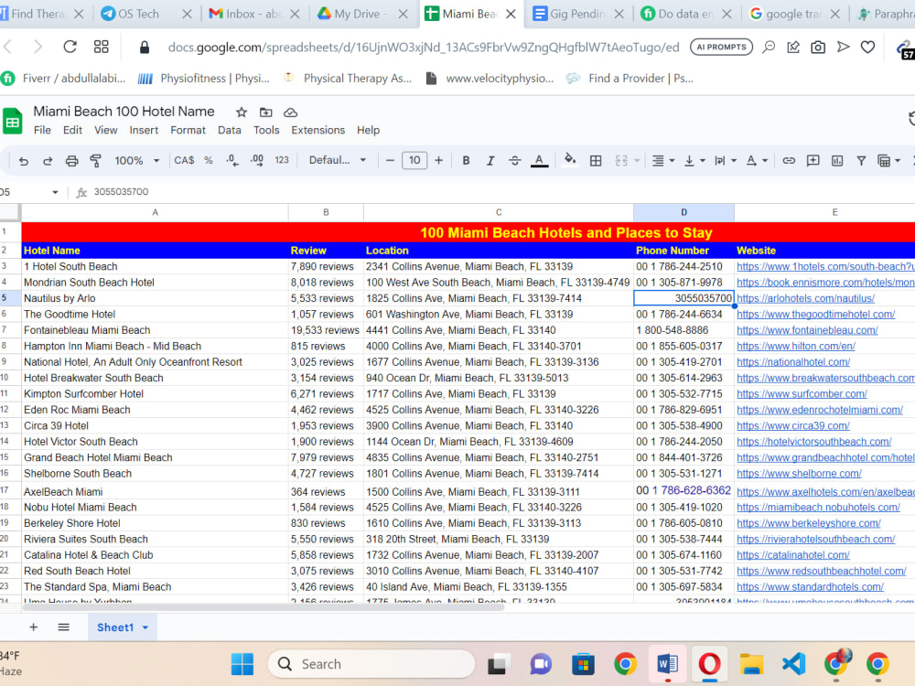
Task: Click the formula bar showing 3055035700
Action: [501, 192]
